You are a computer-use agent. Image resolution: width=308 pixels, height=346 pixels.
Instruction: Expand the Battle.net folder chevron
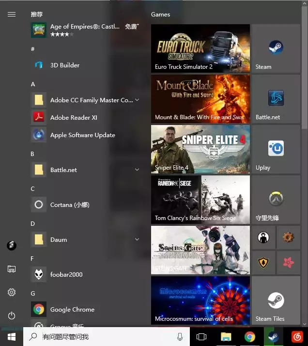pyautogui.click(x=137, y=170)
